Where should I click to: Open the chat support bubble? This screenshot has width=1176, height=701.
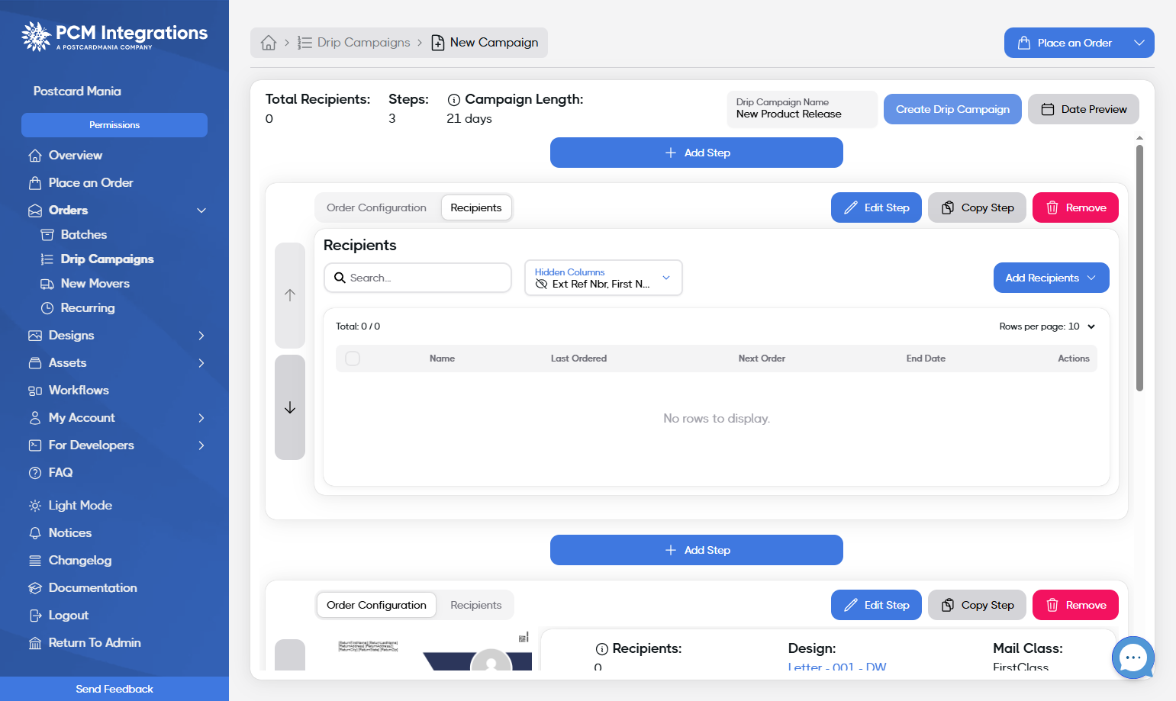(x=1133, y=658)
